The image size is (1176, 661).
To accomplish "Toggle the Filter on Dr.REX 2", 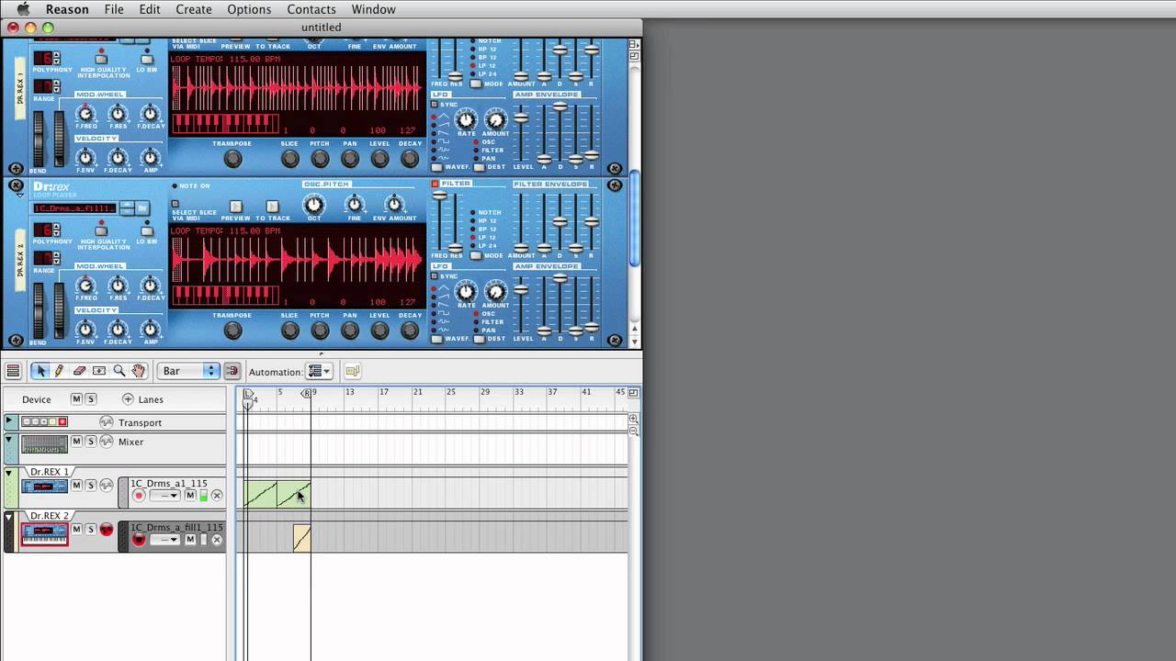I will (435, 184).
